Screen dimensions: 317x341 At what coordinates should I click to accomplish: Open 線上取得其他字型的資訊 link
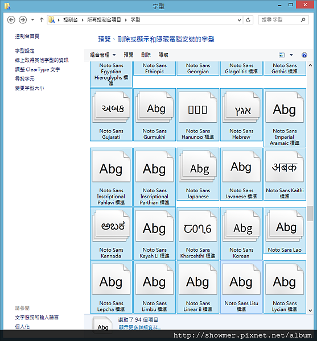tap(42, 60)
